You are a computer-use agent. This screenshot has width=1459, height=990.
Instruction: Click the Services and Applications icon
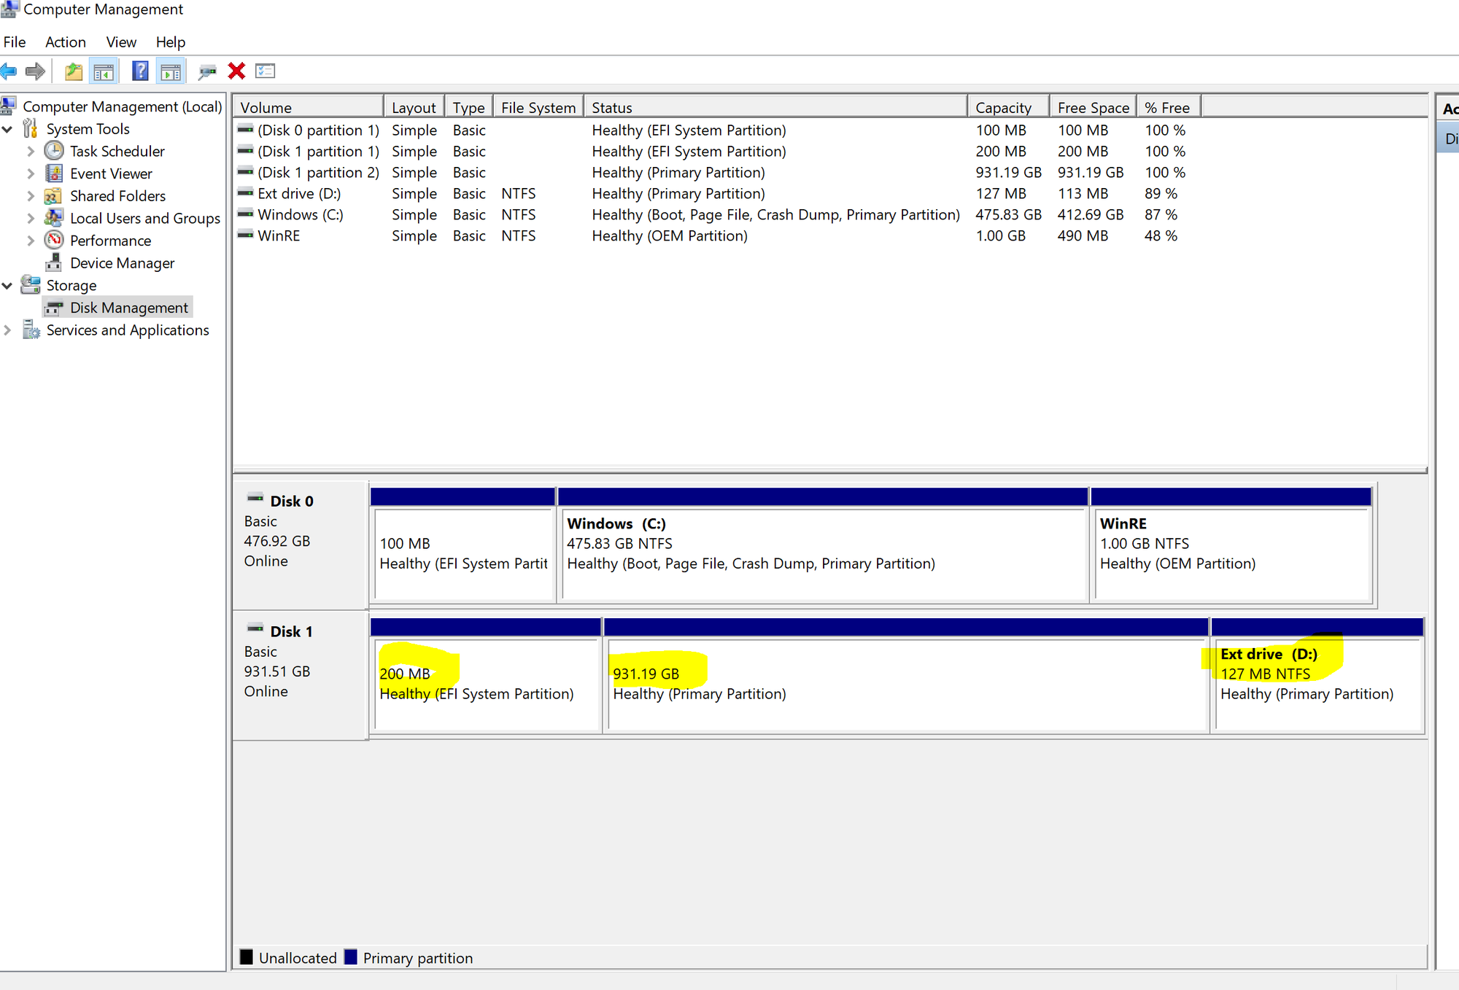click(x=31, y=330)
